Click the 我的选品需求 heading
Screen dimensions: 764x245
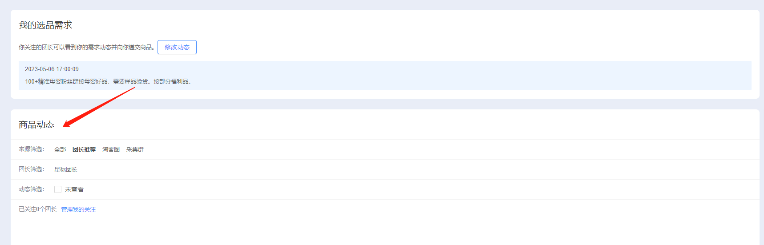pyautogui.click(x=45, y=25)
